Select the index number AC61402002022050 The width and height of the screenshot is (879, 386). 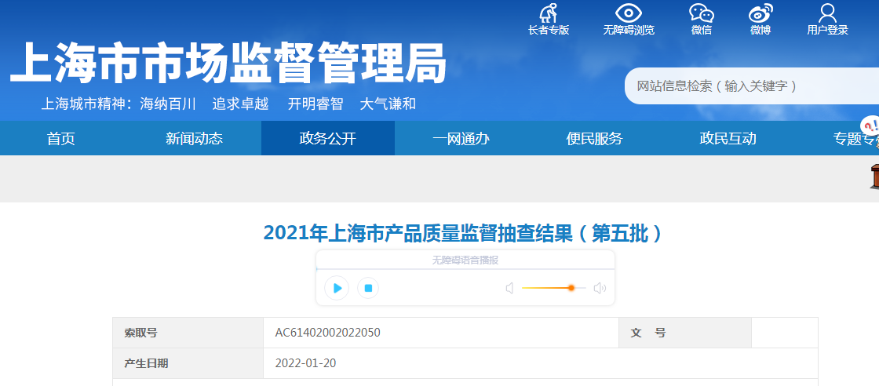coord(328,333)
